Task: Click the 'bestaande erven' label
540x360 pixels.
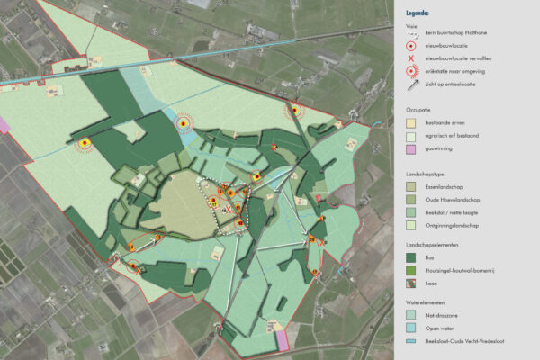Action: 445,123
